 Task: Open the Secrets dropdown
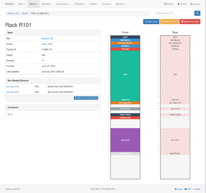coord(120,4)
